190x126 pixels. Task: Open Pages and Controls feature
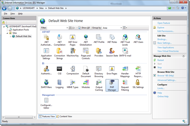coord(86,54)
